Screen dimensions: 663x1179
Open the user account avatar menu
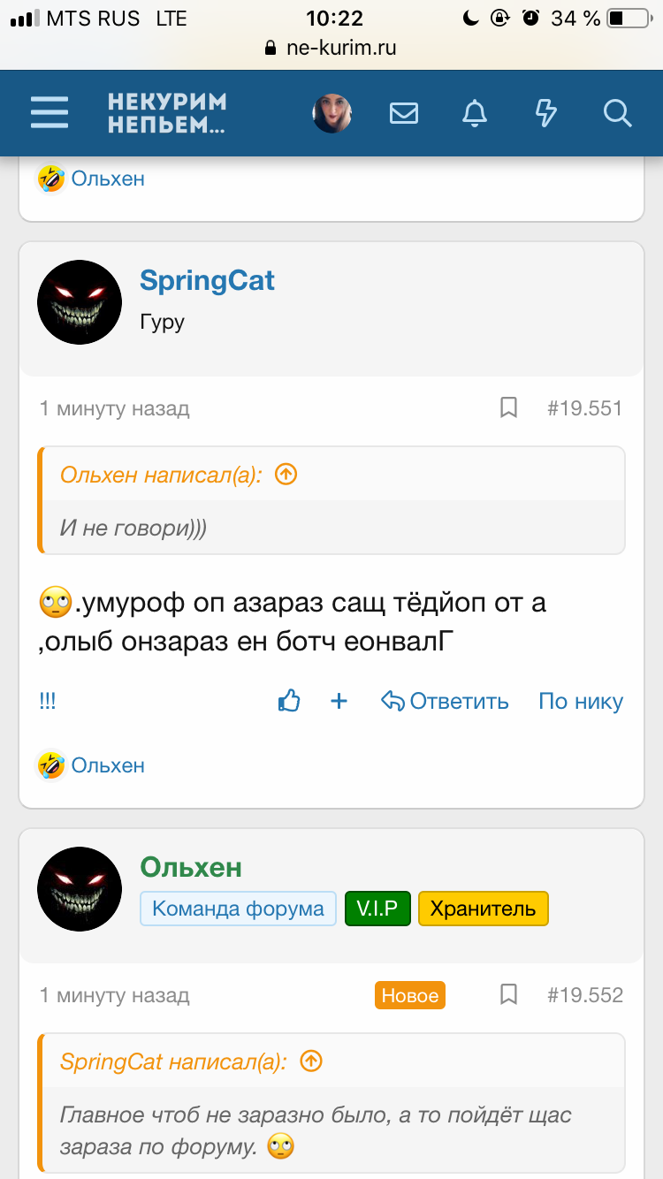click(x=332, y=113)
